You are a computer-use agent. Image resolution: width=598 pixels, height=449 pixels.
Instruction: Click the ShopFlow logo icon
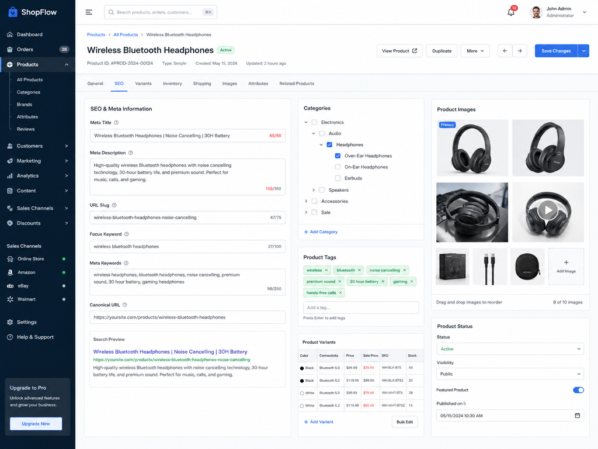pyautogui.click(x=13, y=12)
